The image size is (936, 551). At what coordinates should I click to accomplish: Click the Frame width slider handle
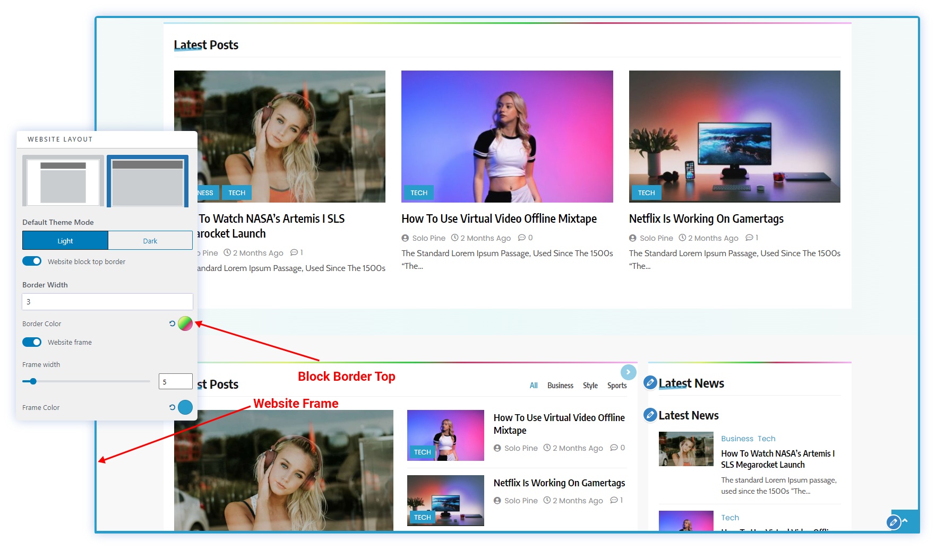(x=33, y=381)
